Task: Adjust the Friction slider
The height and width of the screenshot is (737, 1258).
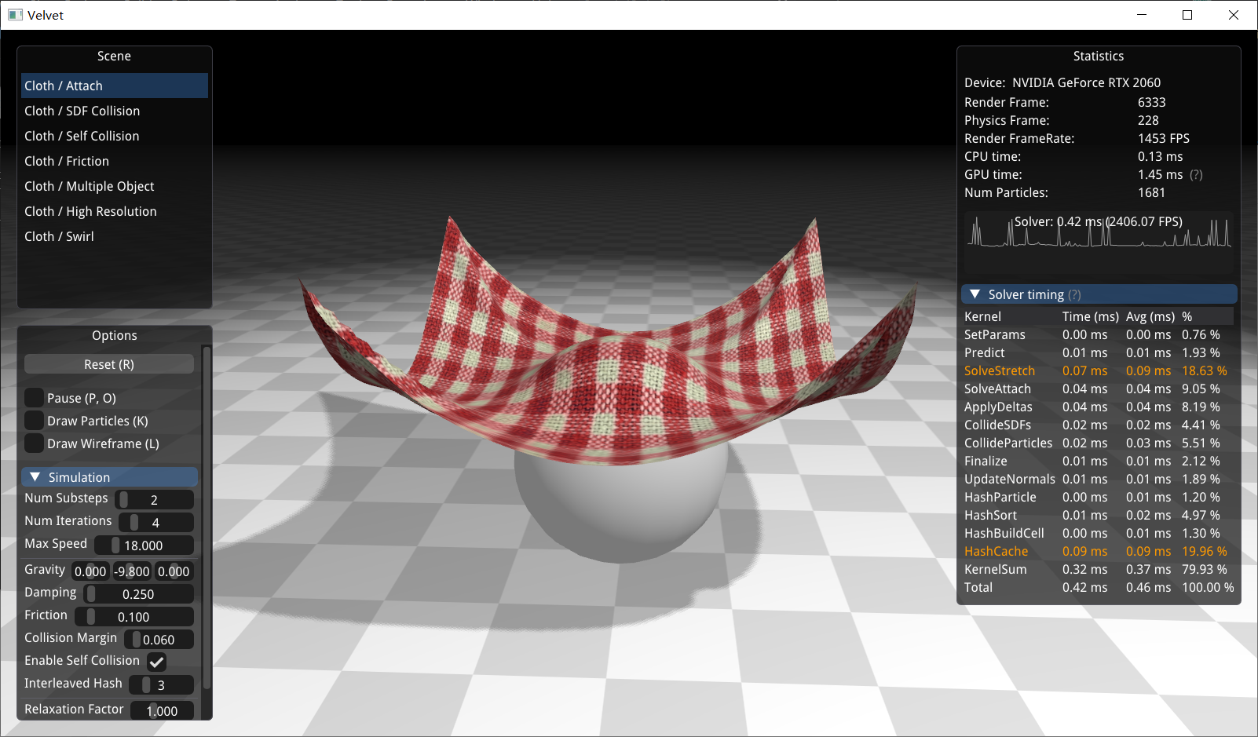Action: click(x=133, y=617)
